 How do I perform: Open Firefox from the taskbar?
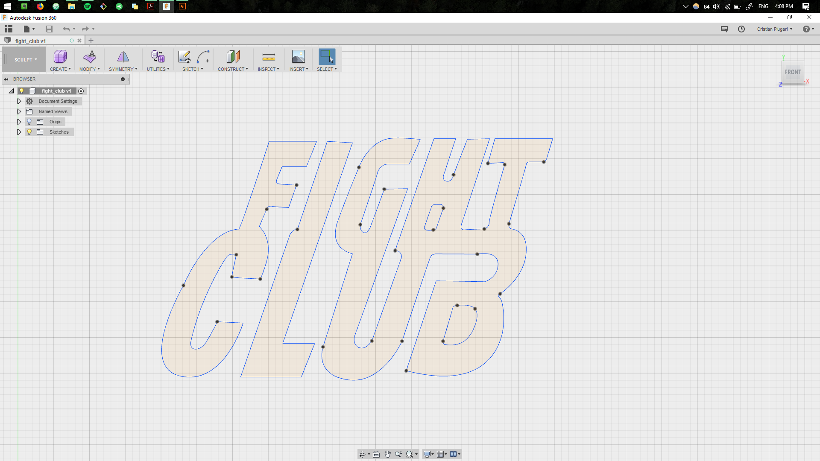40,6
